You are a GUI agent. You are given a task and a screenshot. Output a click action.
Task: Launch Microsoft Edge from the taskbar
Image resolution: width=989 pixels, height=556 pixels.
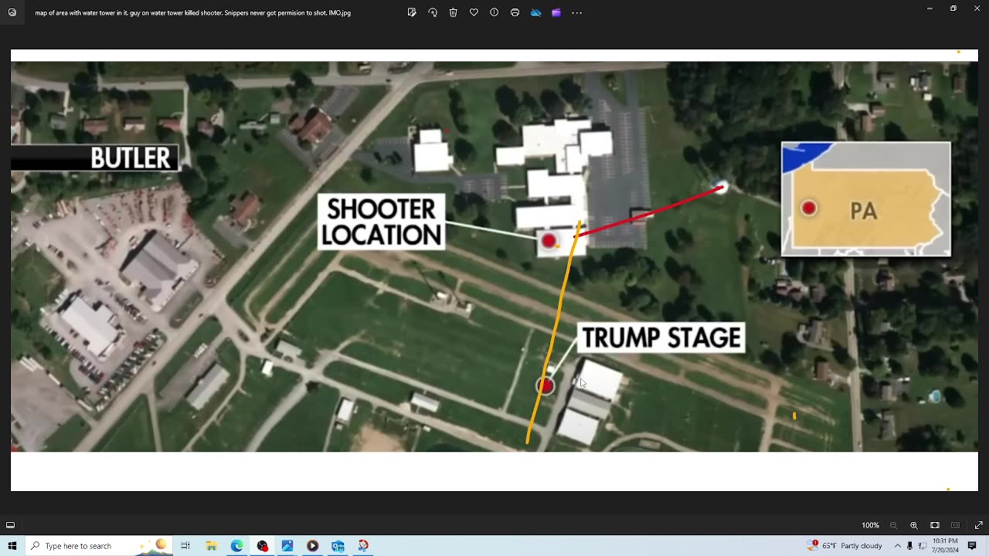click(x=236, y=546)
